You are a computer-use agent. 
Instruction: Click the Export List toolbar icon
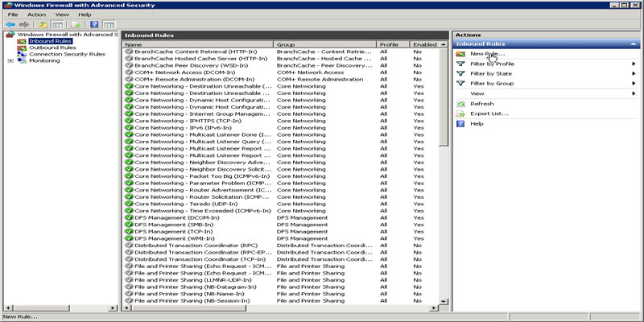[x=75, y=25]
